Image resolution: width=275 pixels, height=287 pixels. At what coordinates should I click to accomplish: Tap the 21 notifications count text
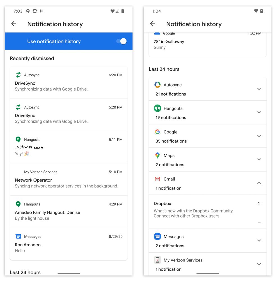(x=171, y=94)
